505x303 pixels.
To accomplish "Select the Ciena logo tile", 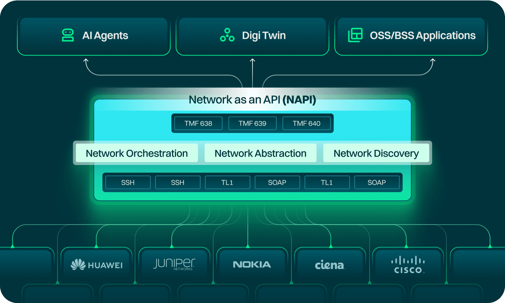I will tap(330, 265).
